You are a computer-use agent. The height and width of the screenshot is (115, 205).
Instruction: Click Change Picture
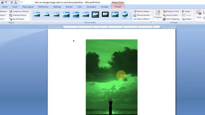pos(18,15)
